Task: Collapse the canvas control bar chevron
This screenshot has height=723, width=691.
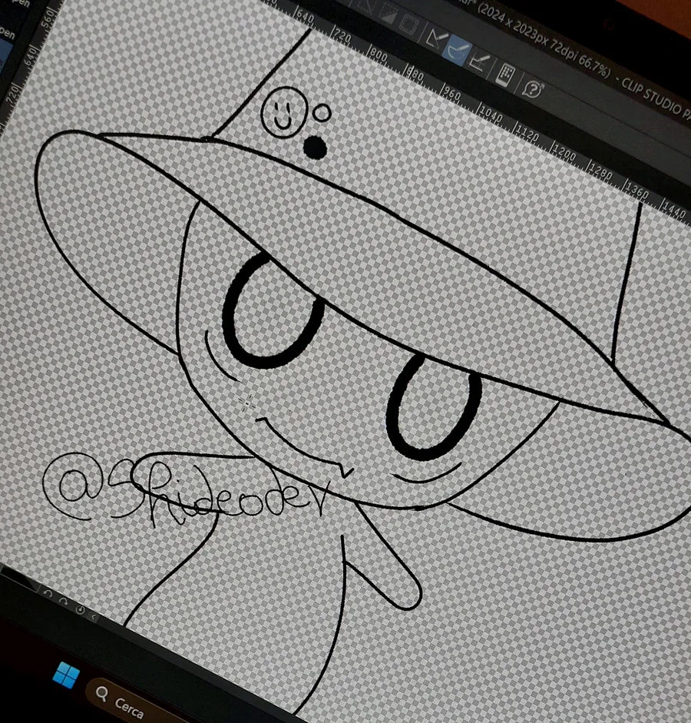Action: click(x=94, y=616)
